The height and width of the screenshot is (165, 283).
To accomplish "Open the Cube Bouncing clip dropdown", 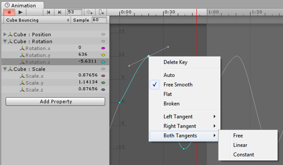I will click(37, 20).
